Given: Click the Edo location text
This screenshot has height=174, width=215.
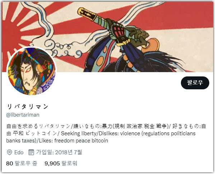Looking at the screenshot, I should (x=19, y=152).
